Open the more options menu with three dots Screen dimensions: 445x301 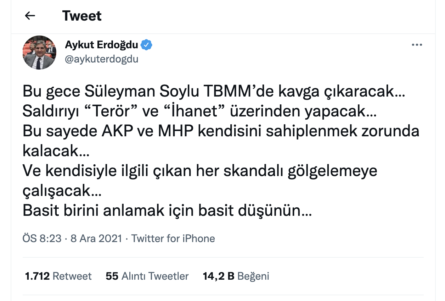[x=417, y=44]
